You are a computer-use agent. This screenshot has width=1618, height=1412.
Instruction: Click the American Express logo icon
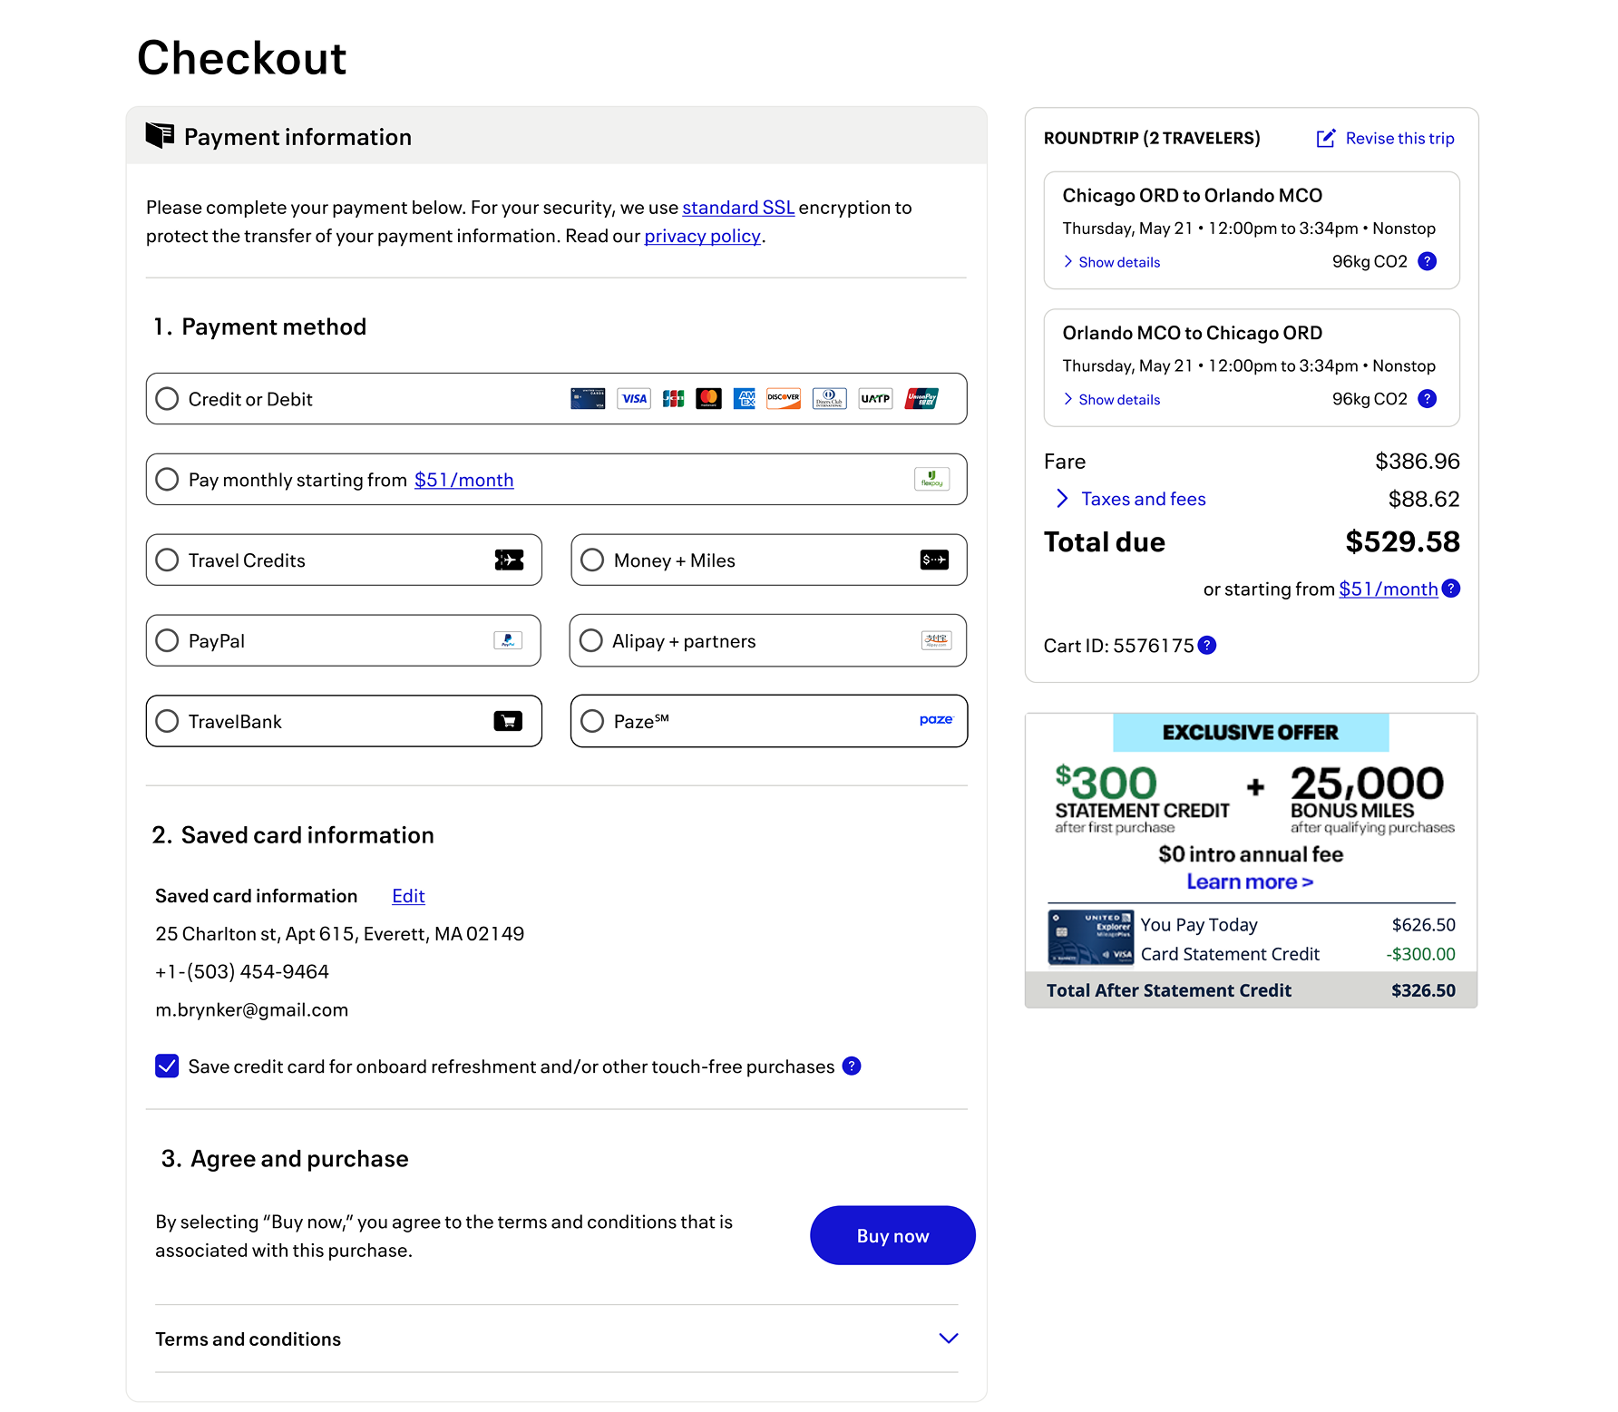(745, 399)
